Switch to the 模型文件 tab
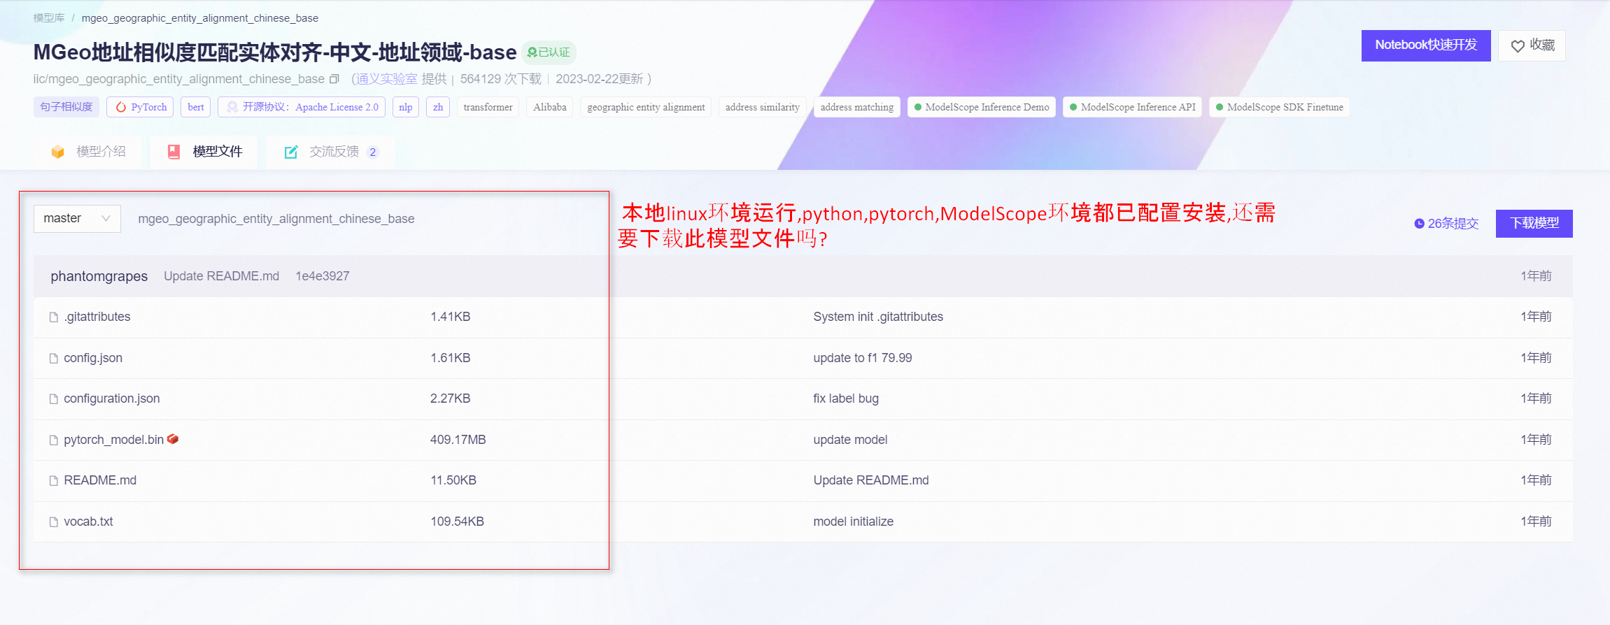This screenshot has height=625, width=1610. (204, 152)
